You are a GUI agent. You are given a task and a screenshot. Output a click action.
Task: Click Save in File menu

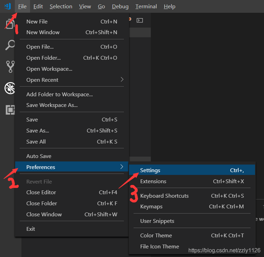[x=72, y=119]
